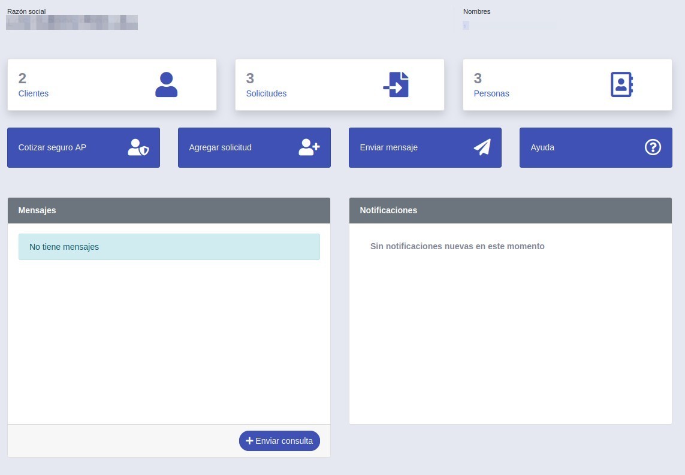Click the file-arrow icon on the Solicitudes card

point(396,84)
